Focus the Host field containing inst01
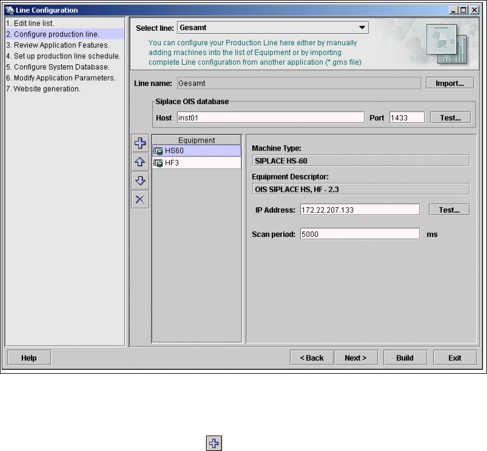This screenshot has width=487, height=451. 271,118
